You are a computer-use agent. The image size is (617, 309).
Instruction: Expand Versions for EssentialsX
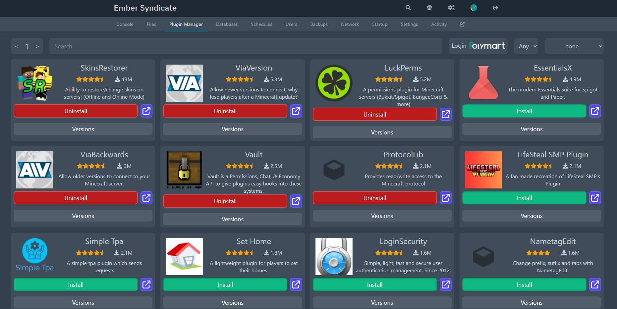click(x=532, y=129)
